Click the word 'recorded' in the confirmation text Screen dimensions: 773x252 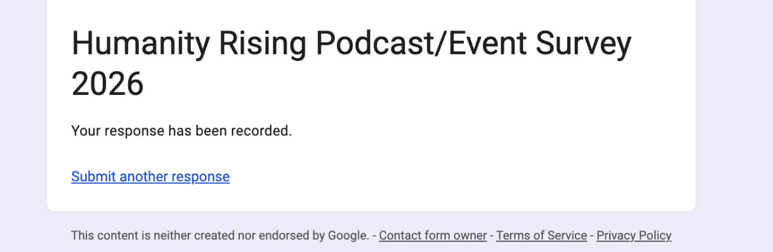tap(266, 131)
